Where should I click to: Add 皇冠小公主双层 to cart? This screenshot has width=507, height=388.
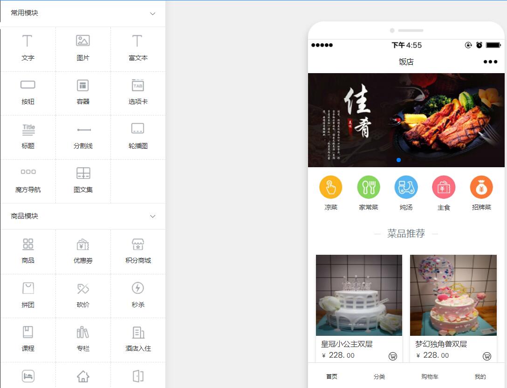[x=392, y=356]
